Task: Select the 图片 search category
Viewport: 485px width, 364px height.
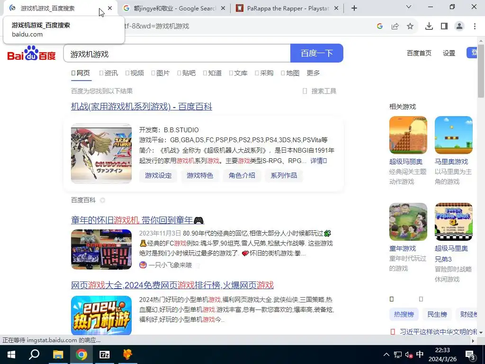Action: point(161,73)
